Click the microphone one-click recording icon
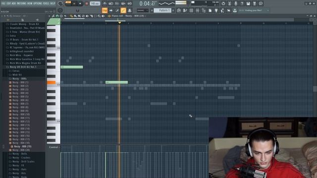 236,3
